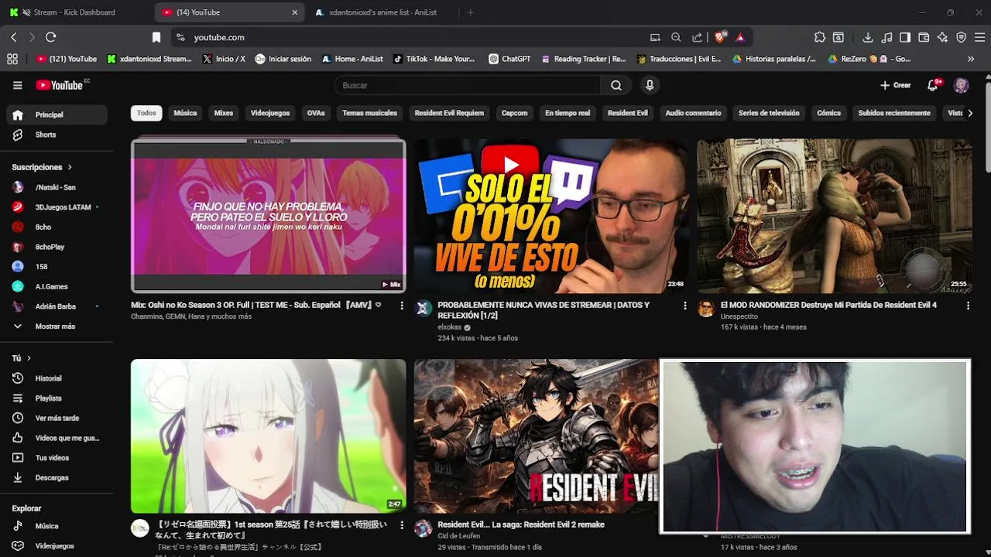Start voice search with microphone icon
The height and width of the screenshot is (557, 991).
650,85
